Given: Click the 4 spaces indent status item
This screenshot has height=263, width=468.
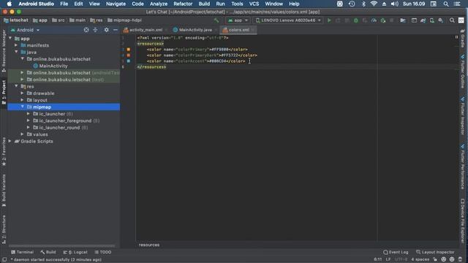Looking at the screenshot, I should [x=420, y=259].
